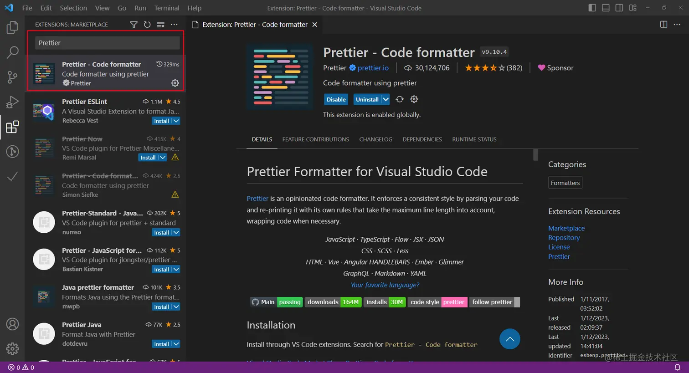Image resolution: width=689 pixels, height=373 pixels.
Task: Open the manage gear in extension details
Action: pyautogui.click(x=414, y=99)
